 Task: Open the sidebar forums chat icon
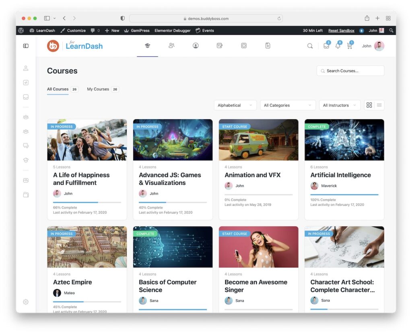point(26,145)
